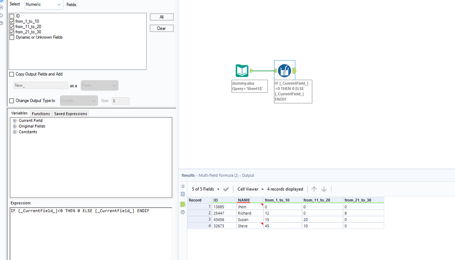Click the IF _CurrentField_ formula annotation box
Screen dimensions: 455x260
coord(293,92)
